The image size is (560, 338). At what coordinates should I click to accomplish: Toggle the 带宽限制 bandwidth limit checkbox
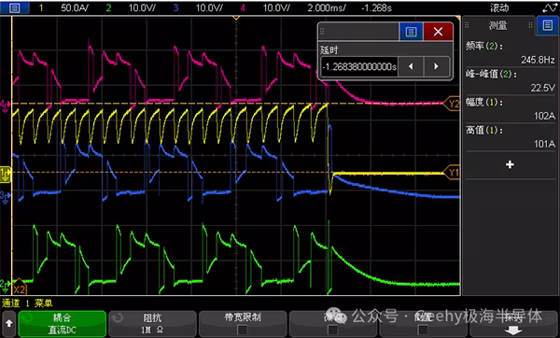tap(243, 329)
